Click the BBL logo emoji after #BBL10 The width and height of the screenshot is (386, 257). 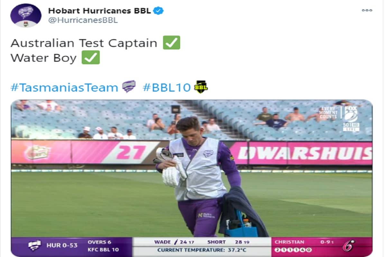click(201, 87)
